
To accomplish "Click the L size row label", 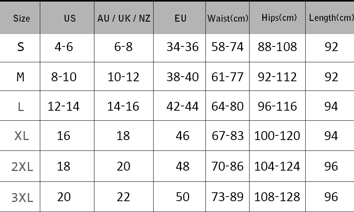I will click(21, 107).
